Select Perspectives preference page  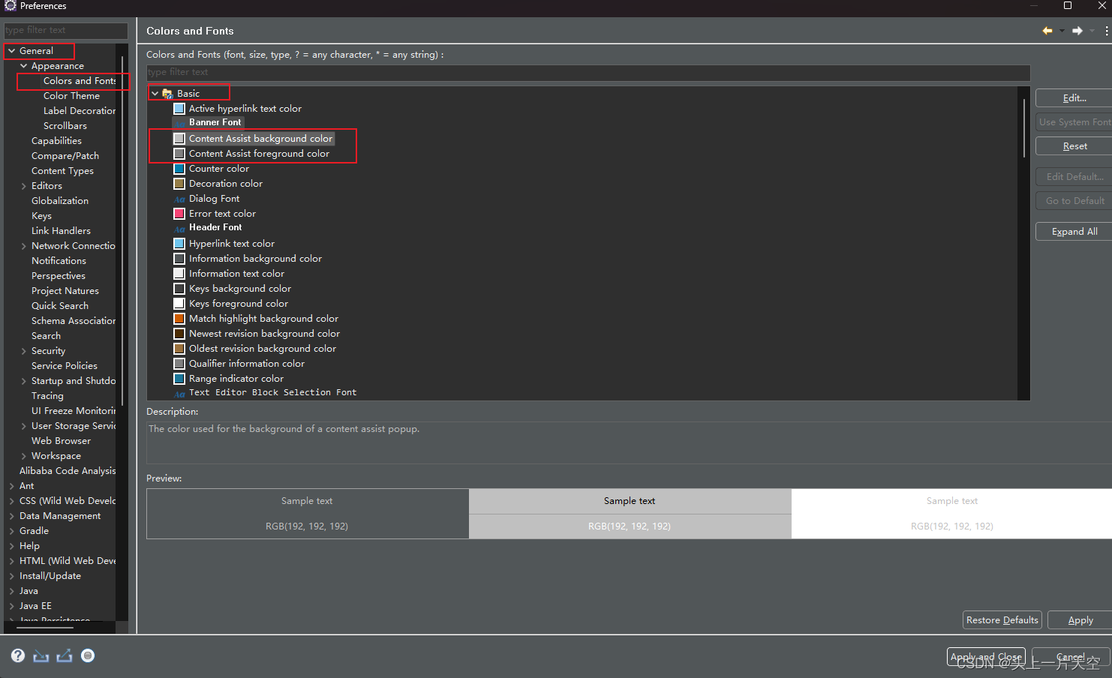(59, 276)
